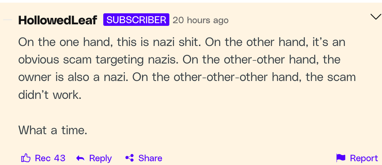
Task: Click the thumbs-up recommend icon
Action: pyautogui.click(x=26, y=158)
